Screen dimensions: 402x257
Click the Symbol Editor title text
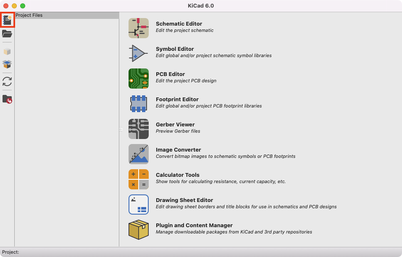pos(175,49)
